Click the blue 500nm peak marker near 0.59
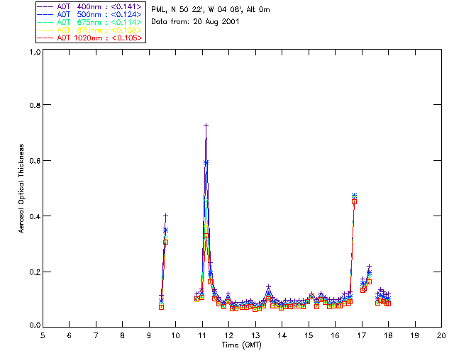Viewport: 454px width, 363px height. tap(206, 162)
